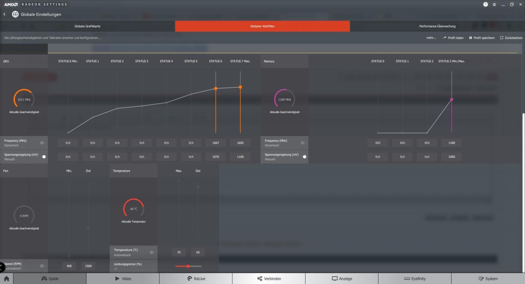Go back using the back arrow

pos(4,14)
